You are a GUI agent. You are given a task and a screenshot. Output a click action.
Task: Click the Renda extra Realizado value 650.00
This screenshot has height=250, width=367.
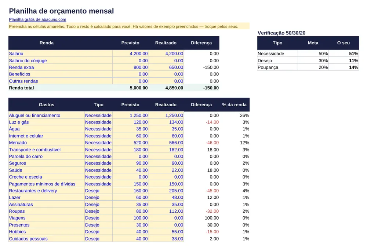[176, 67]
